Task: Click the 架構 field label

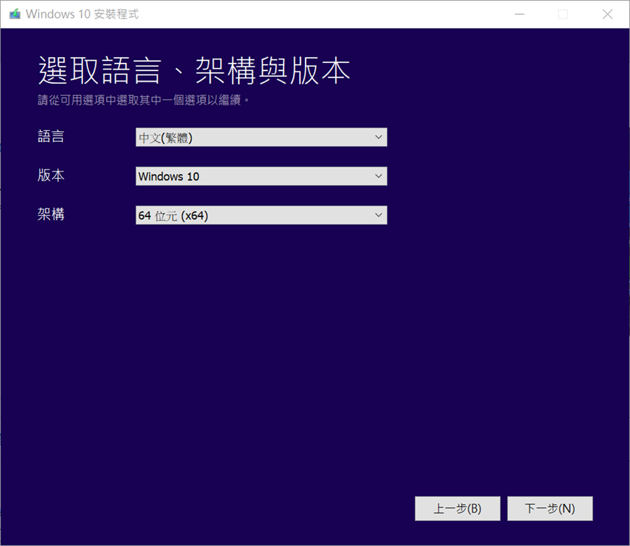Action: (51, 214)
